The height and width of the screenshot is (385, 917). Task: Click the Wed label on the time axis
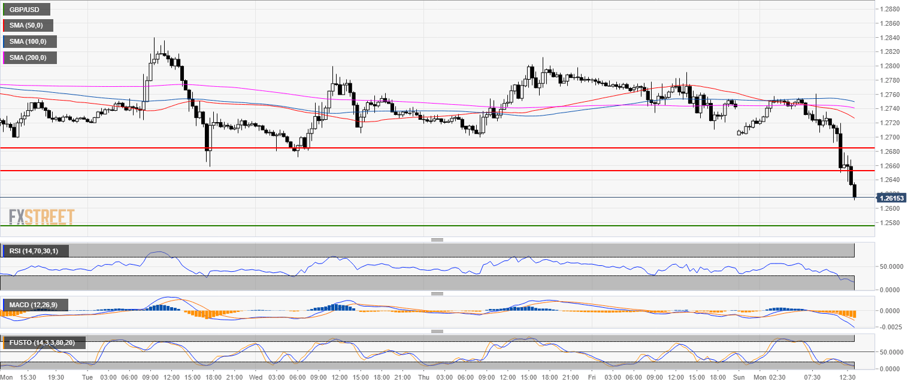255,378
